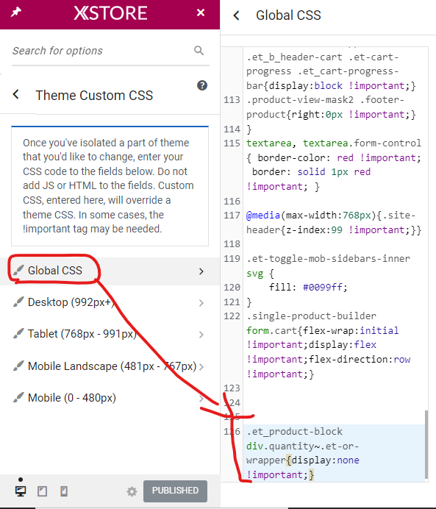436x509 pixels.
Task: Click the Global CSS editor title
Action: point(288,15)
